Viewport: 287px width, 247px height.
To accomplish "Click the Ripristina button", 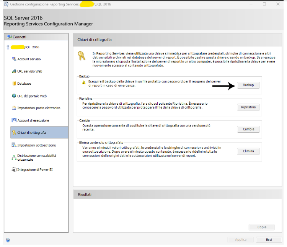I will click(248, 107).
